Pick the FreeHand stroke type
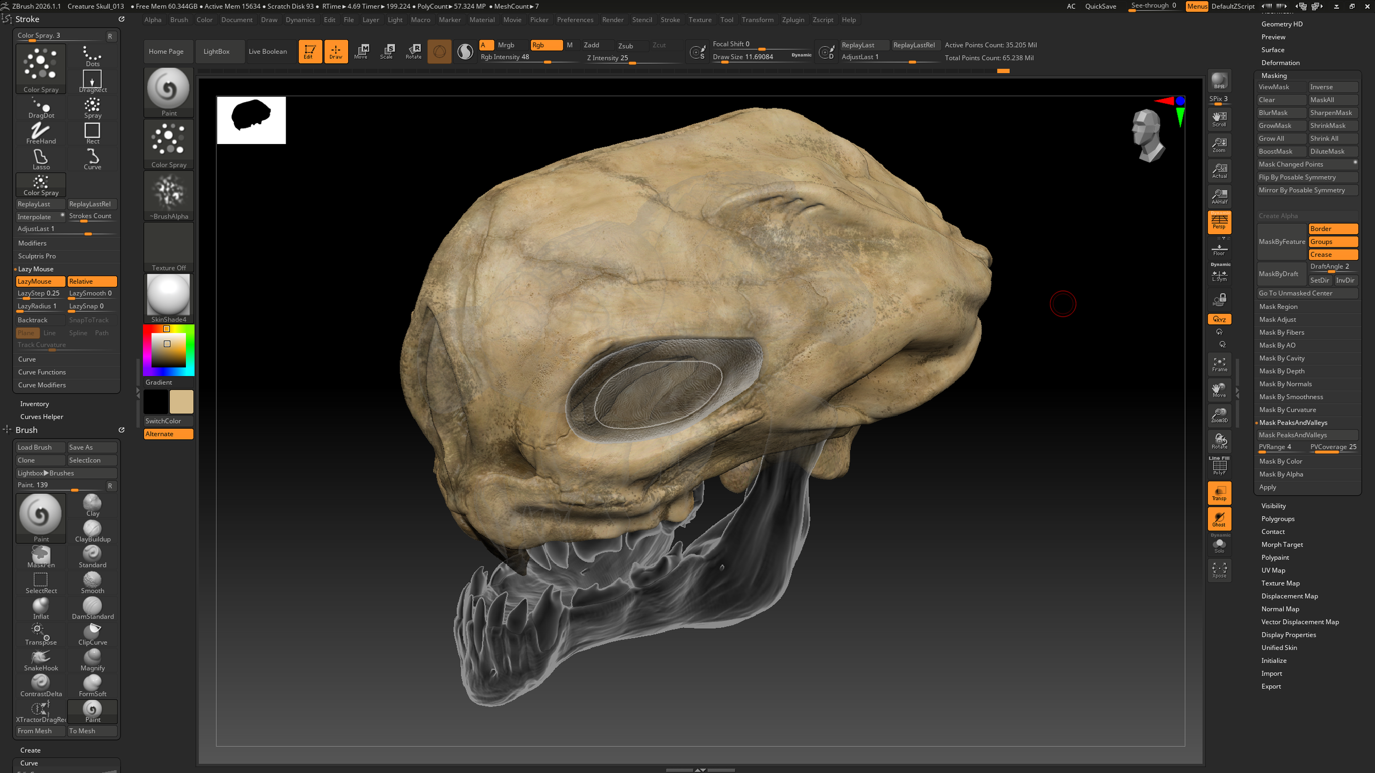The image size is (1375, 773). pyautogui.click(x=41, y=133)
